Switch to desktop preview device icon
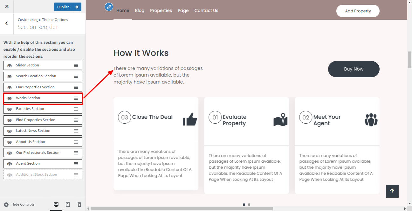 click(56, 205)
